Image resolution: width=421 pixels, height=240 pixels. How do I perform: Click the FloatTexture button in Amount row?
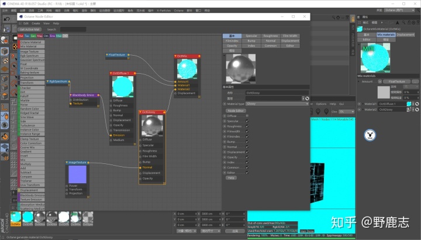point(396,81)
